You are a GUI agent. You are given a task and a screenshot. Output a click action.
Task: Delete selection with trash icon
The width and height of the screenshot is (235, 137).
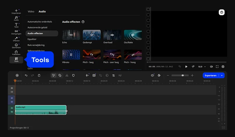click(39, 75)
